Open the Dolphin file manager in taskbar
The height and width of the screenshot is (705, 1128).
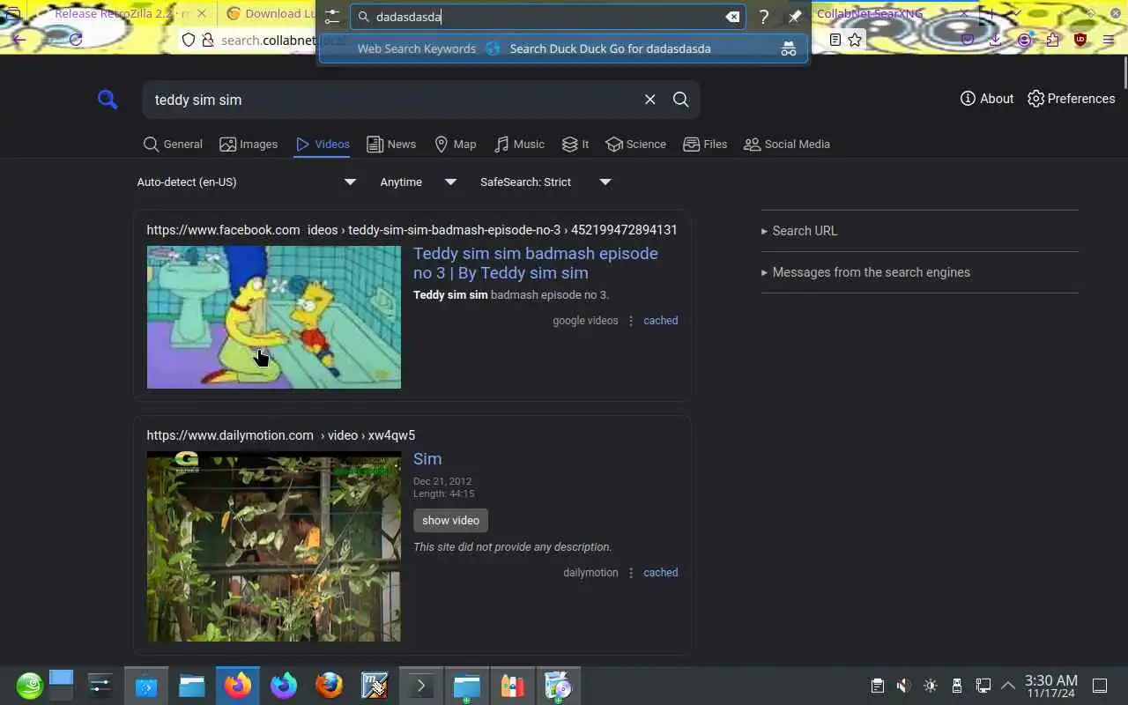click(191, 686)
